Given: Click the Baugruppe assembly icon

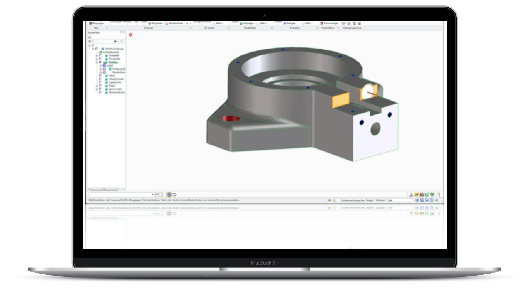Looking at the screenshot, I should tap(90, 24).
